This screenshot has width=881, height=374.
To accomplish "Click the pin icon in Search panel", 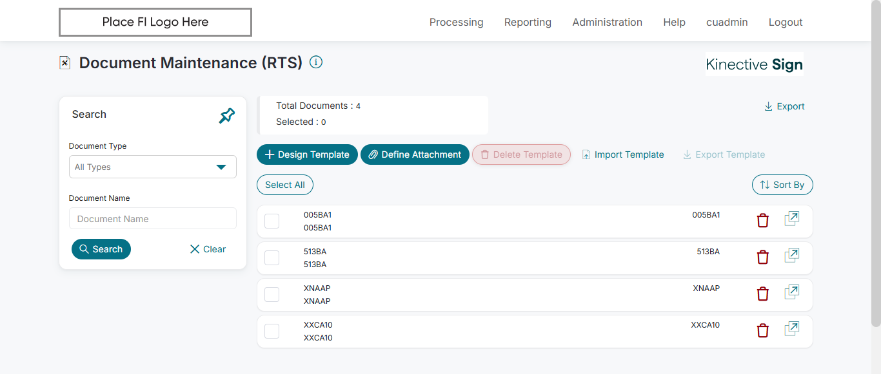I will pyautogui.click(x=226, y=116).
